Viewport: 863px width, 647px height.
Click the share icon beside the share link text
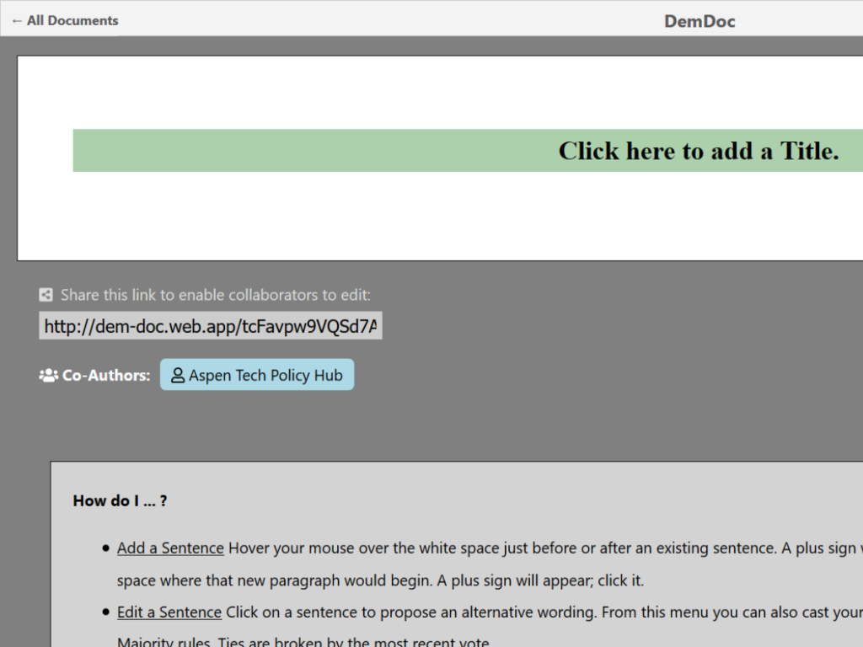pyautogui.click(x=46, y=295)
